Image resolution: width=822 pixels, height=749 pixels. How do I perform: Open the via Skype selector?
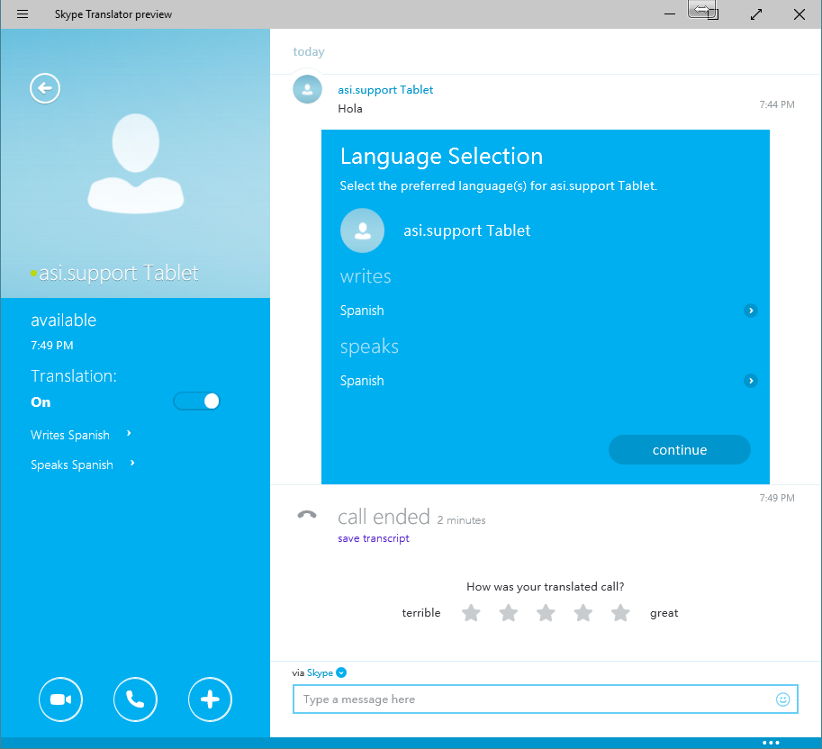coord(341,672)
